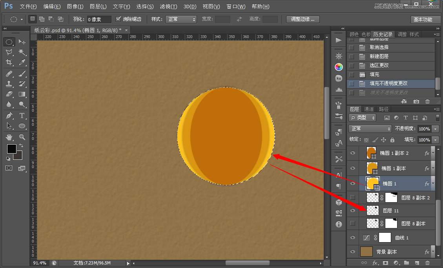Select the Polygonal Lasso tool

[9, 52]
